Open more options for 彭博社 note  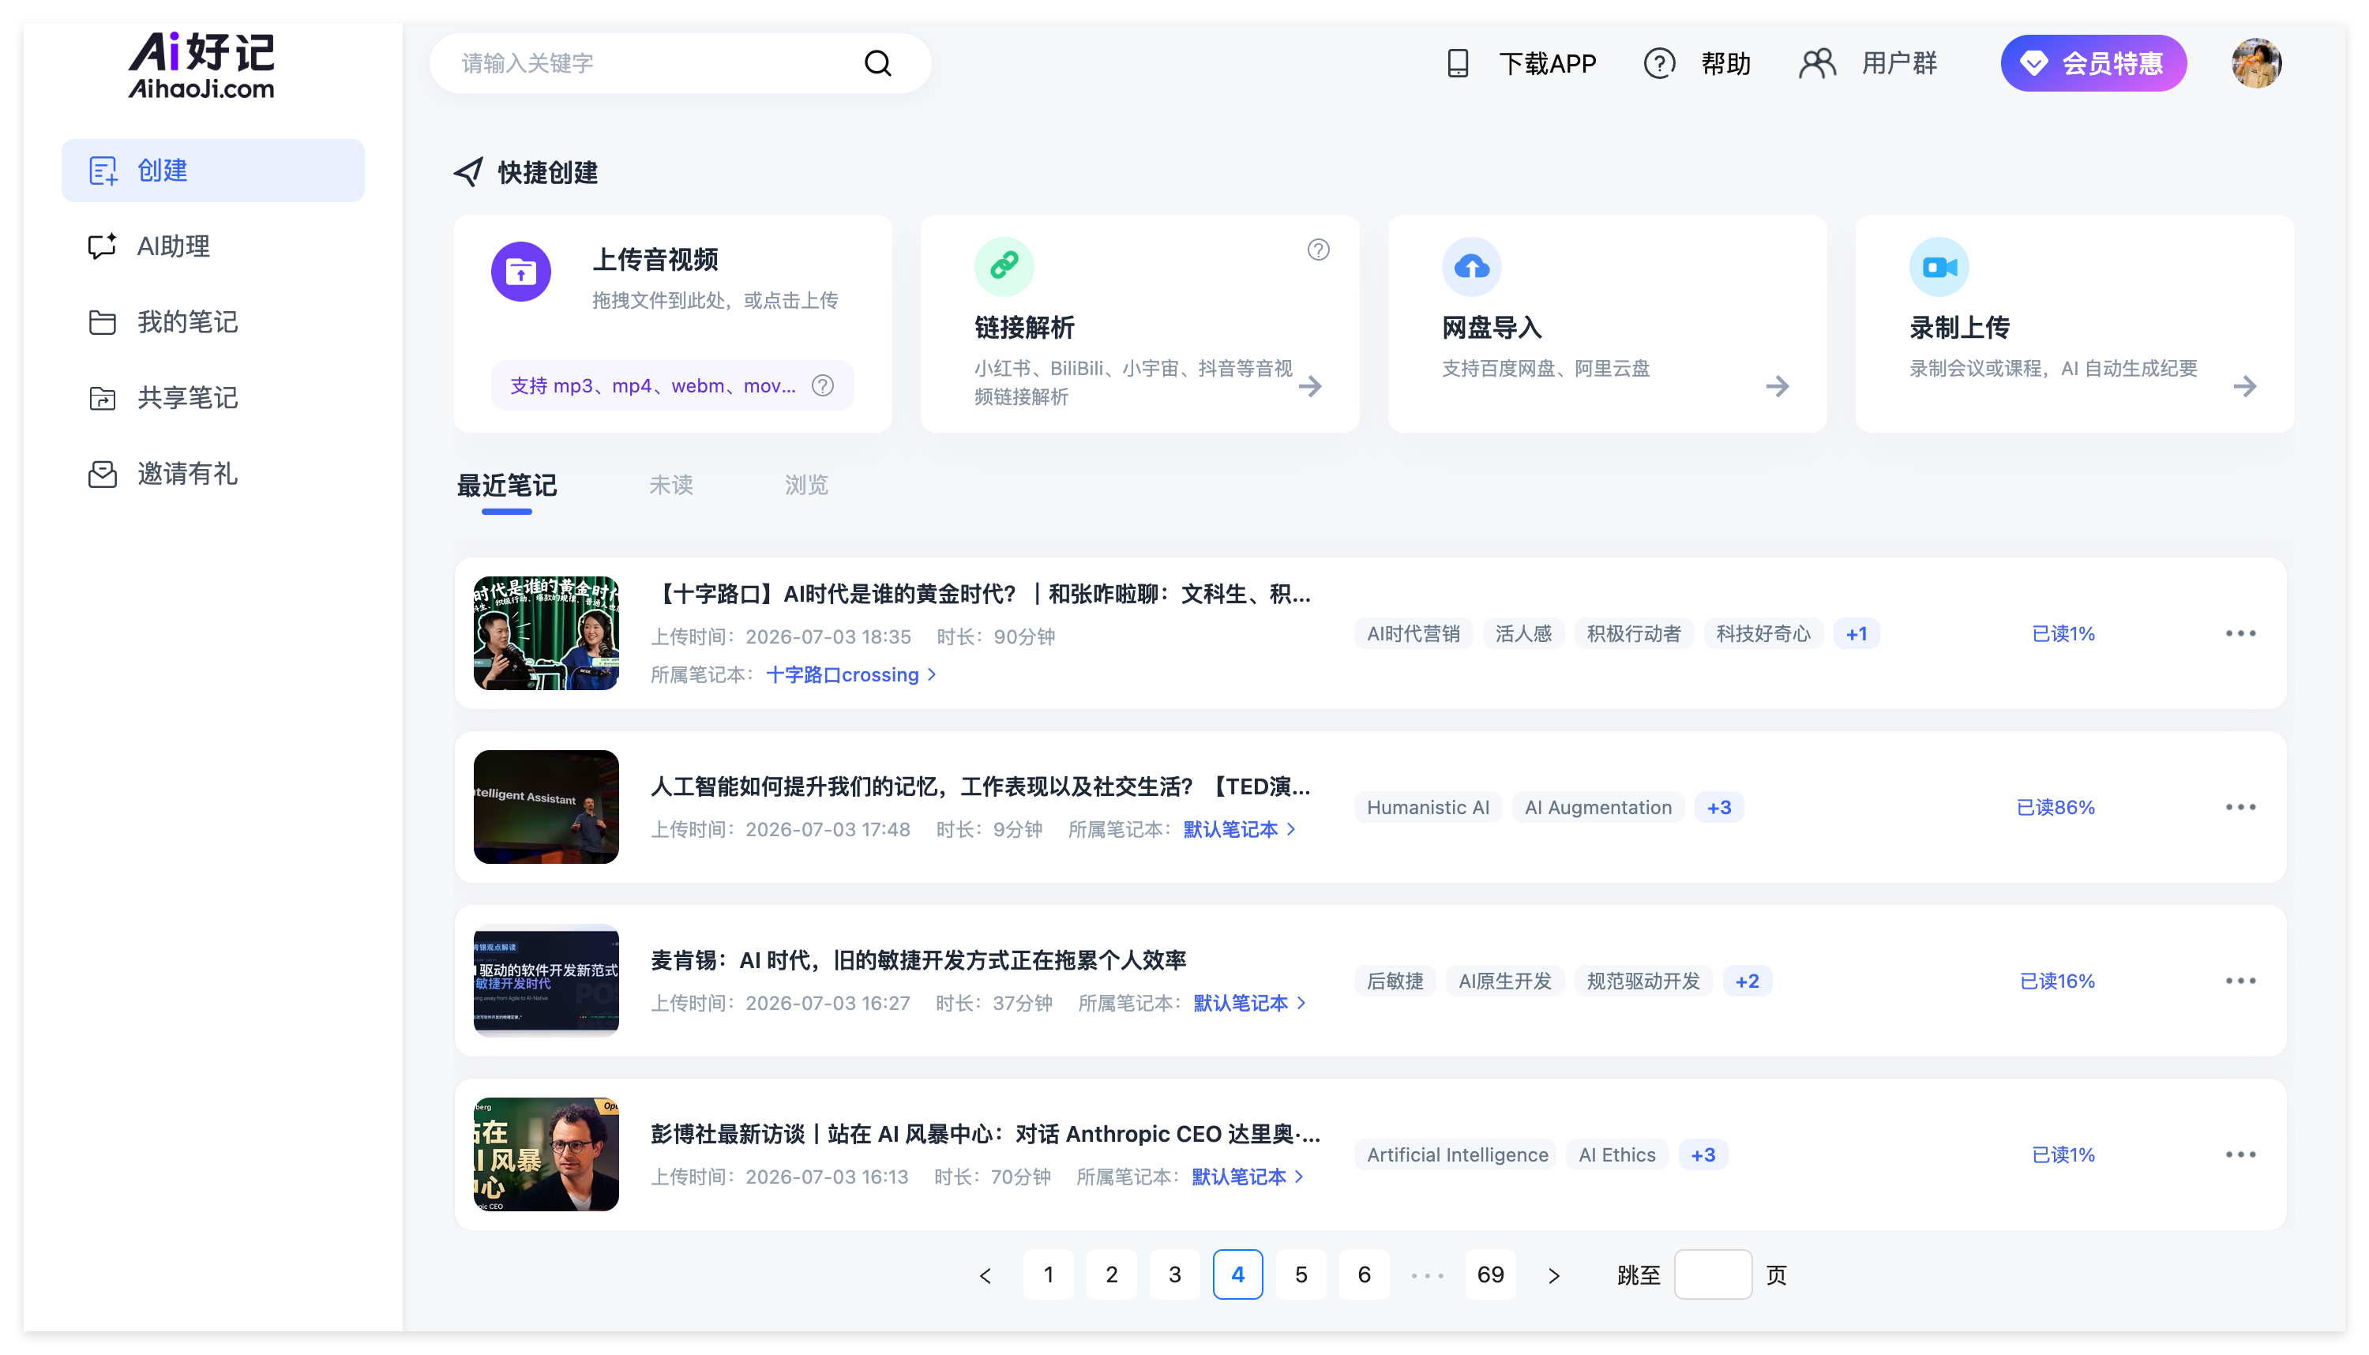pyautogui.click(x=2239, y=1155)
